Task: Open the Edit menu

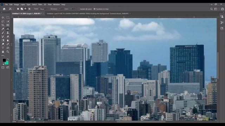Action: click(11, 5)
